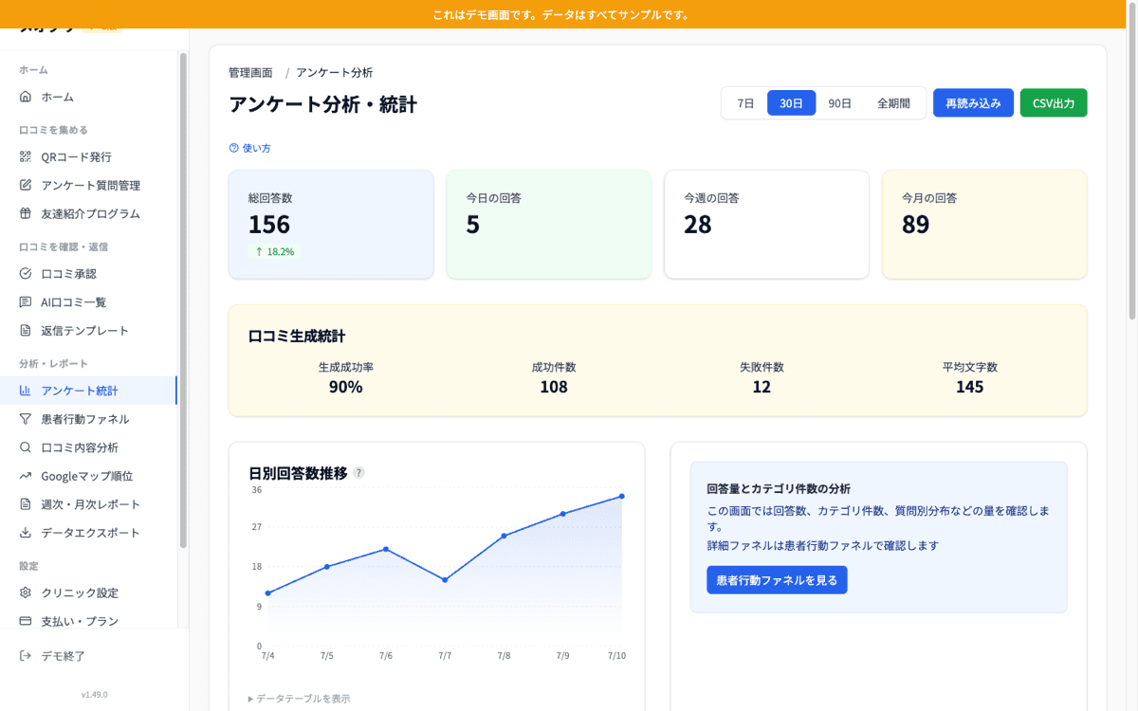Screen dimensions: 1138x711
Task: Go to 患者行動ファネル in sidebar
Action: [x=88, y=419]
